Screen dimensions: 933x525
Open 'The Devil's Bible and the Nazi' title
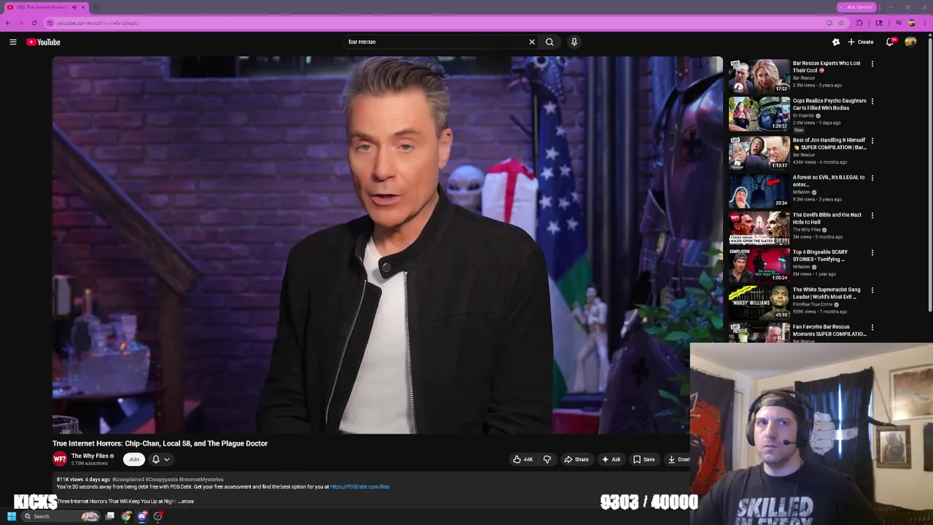pos(827,219)
